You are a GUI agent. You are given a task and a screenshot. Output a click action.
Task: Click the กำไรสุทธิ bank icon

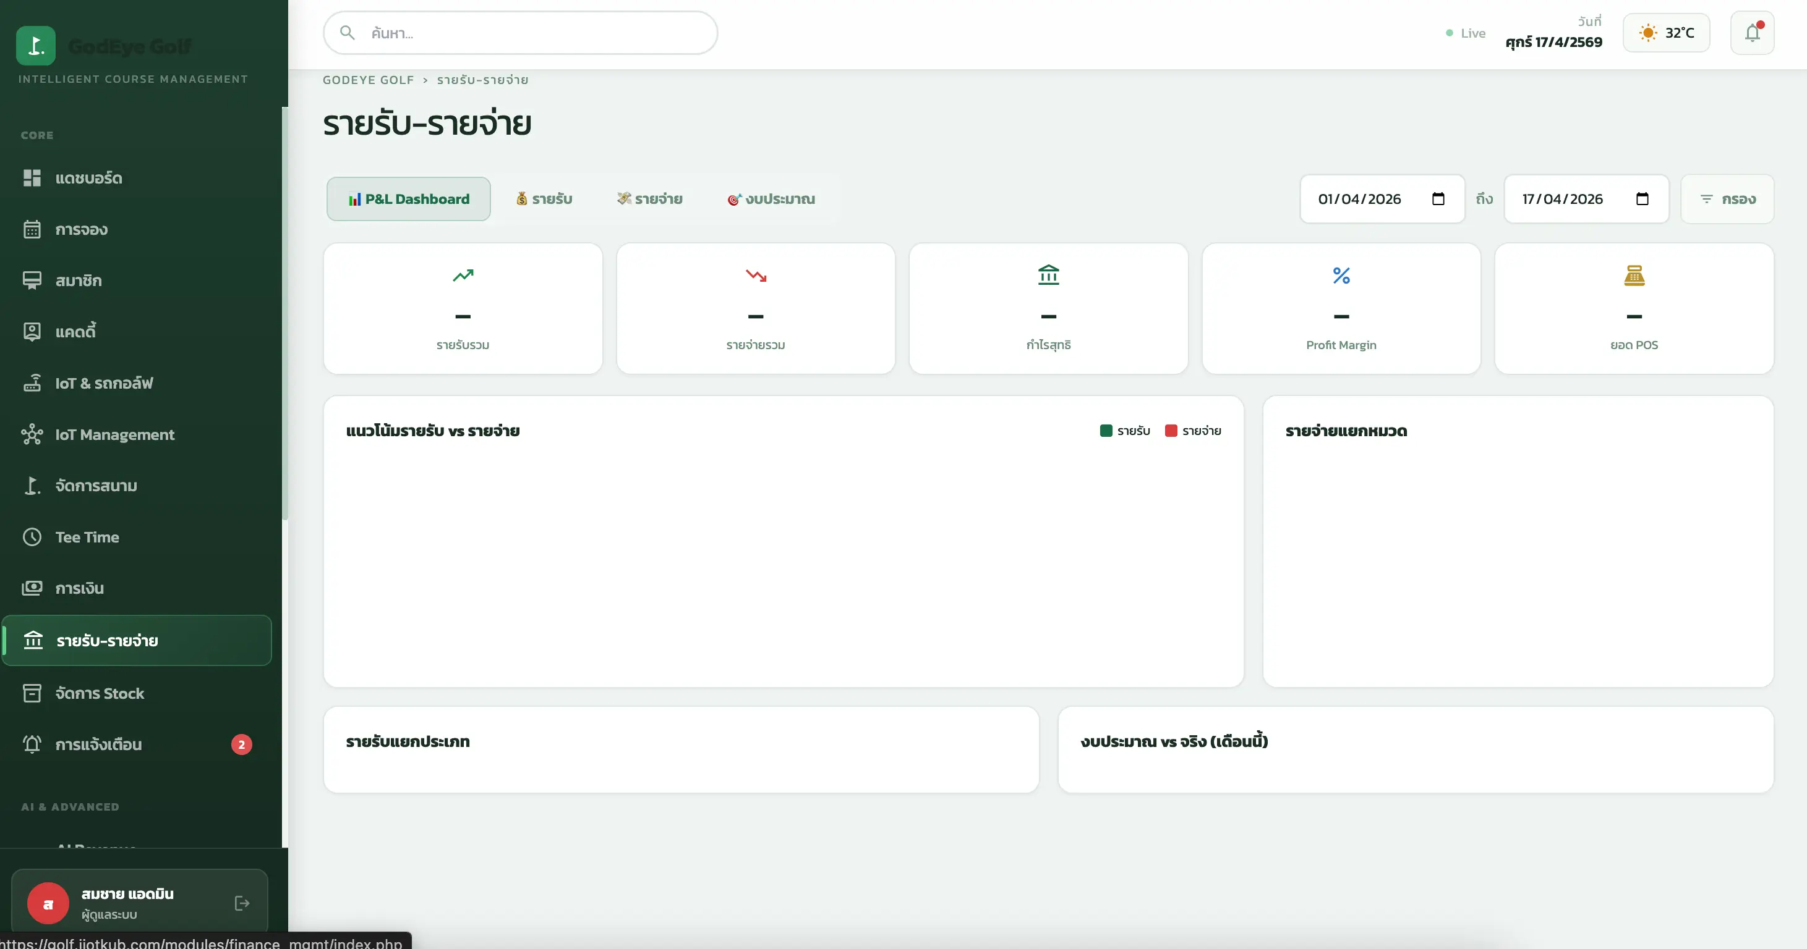(x=1049, y=275)
